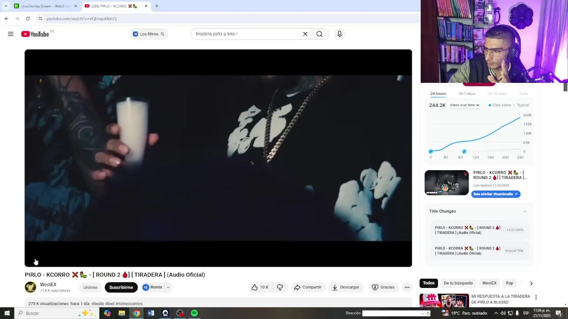Open the three-dot more actions menu

pos(407,287)
